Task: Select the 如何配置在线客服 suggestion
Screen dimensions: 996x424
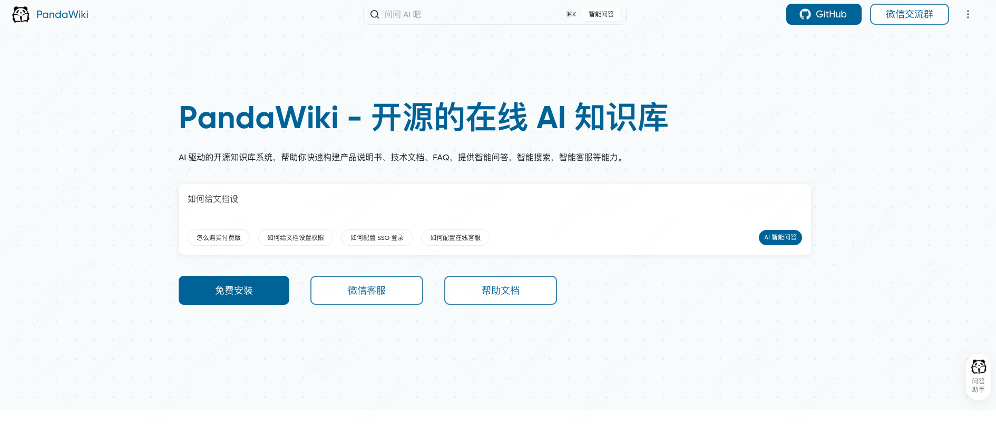Action: pyautogui.click(x=455, y=238)
